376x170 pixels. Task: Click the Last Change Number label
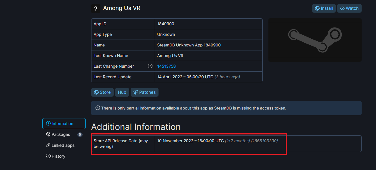pos(114,66)
